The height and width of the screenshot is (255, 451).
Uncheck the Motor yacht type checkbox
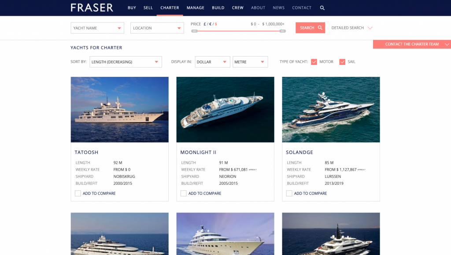click(x=314, y=62)
